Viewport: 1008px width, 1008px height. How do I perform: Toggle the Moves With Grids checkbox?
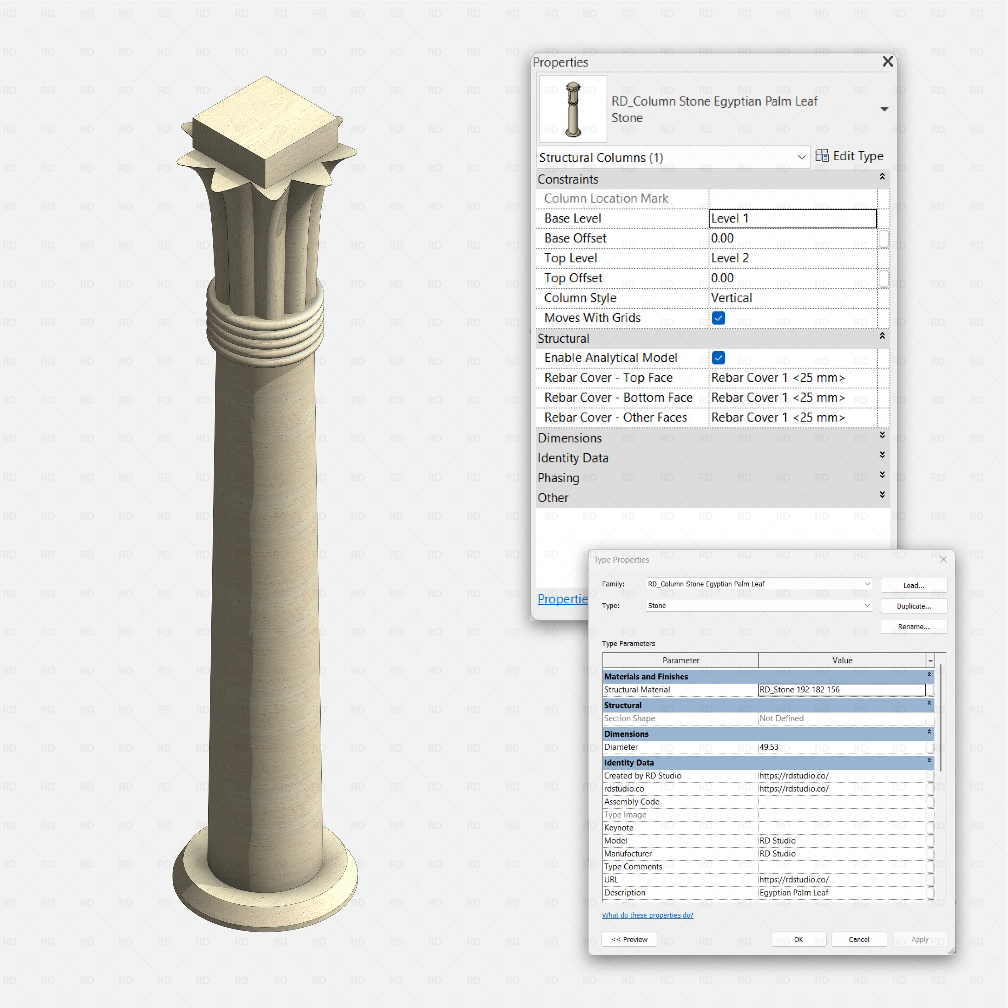point(719,318)
